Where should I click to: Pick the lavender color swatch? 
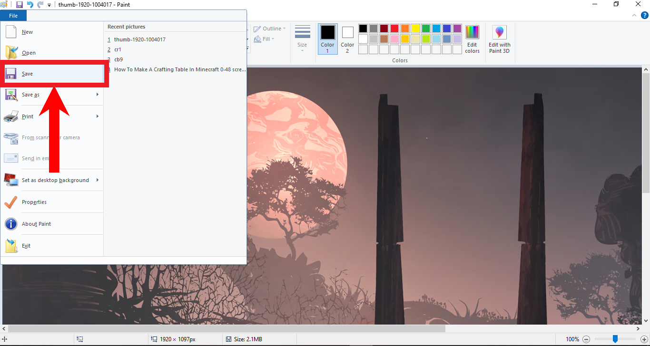tap(457, 39)
